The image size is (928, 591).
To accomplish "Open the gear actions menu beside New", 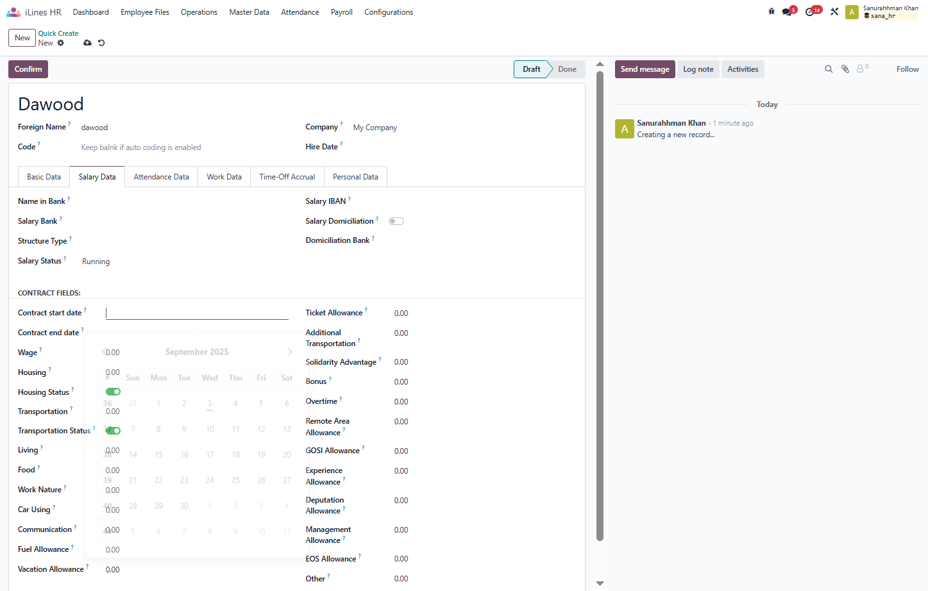I will (x=61, y=43).
